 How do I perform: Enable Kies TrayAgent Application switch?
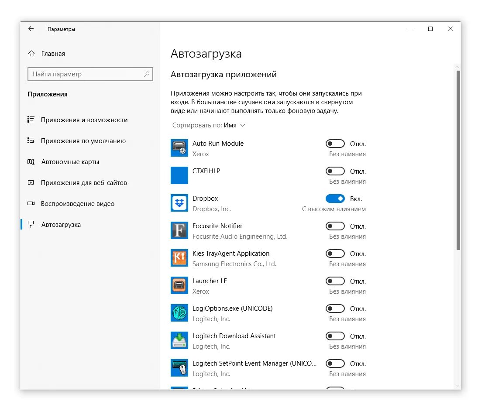point(335,254)
